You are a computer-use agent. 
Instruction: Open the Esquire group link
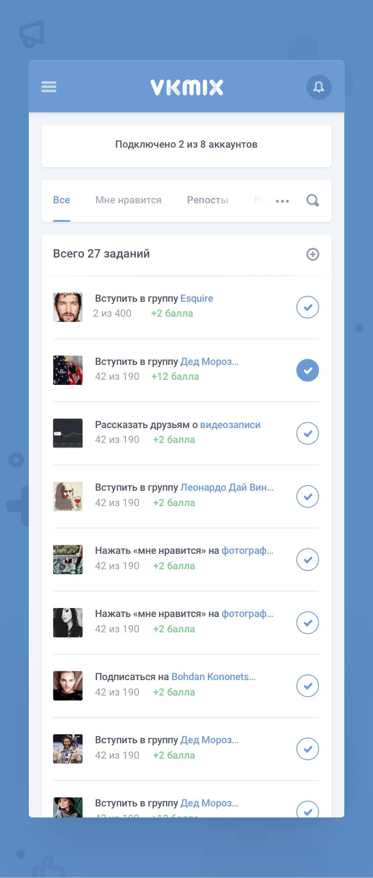click(196, 298)
